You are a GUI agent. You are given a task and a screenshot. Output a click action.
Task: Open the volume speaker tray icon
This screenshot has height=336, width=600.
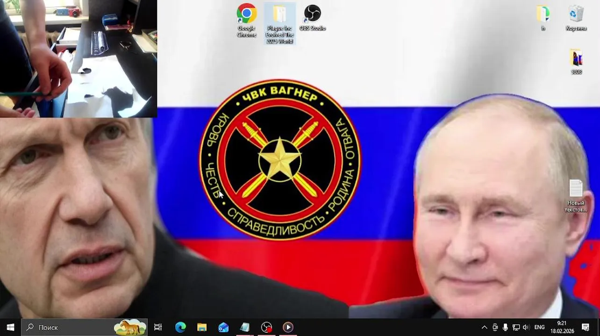[x=526, y=327]
